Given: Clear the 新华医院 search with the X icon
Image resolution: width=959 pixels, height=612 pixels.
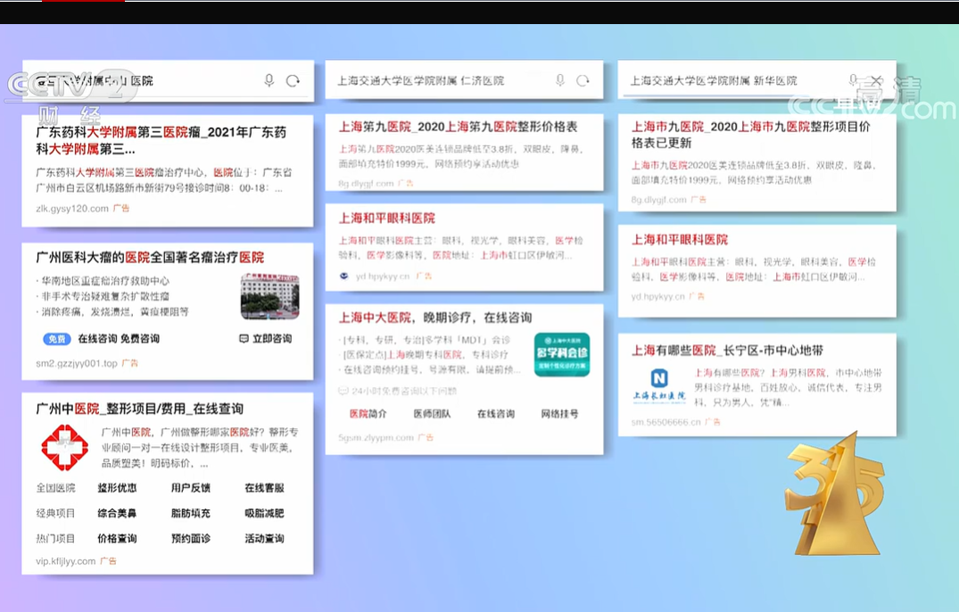Looking at the screenshot, I should (x=876, y=80).
